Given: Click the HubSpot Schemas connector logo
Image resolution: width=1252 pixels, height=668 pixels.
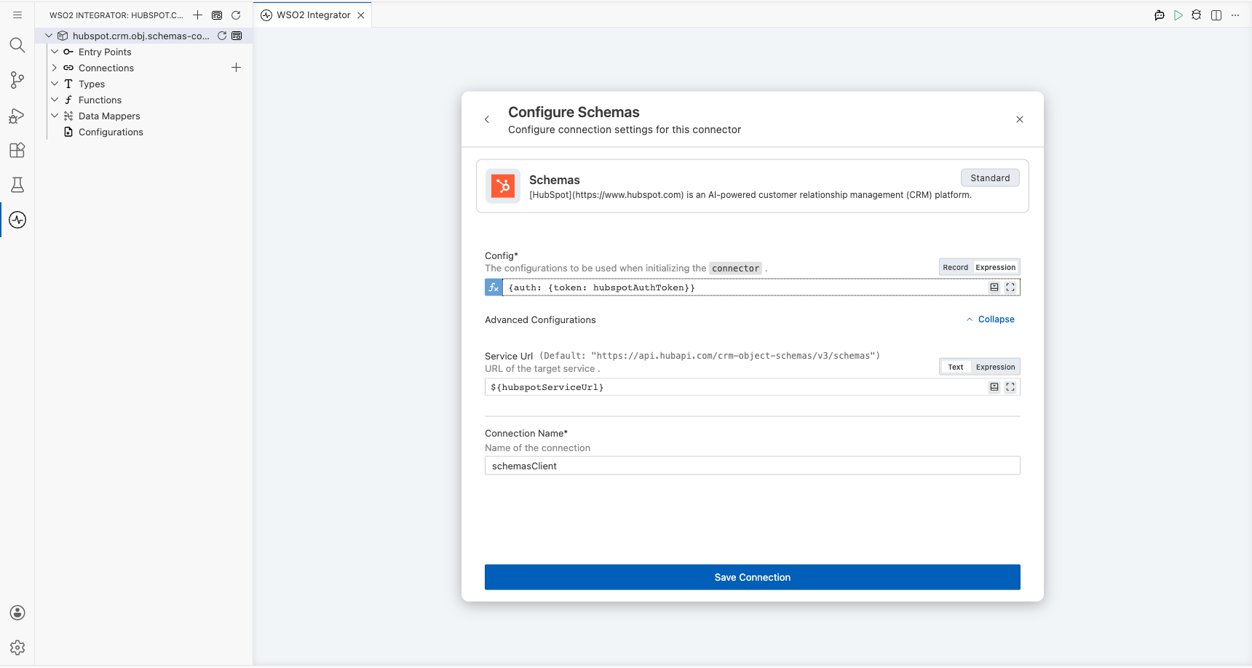Looking at the screenshot, I should 503,186.
